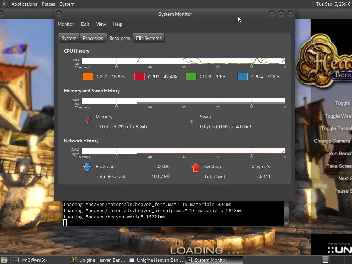Click the CPU4 71.6% label
Image resolution: width=352 pixels, height=264 pixels.
265,77
